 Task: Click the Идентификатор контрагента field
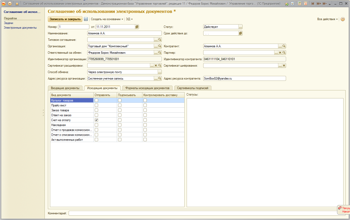tap(245, 59)
